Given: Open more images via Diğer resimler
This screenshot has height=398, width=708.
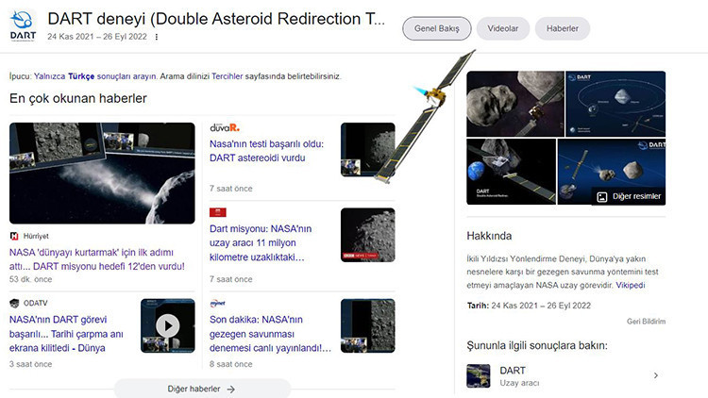Looking at the screenshot, I should [628, 197].
